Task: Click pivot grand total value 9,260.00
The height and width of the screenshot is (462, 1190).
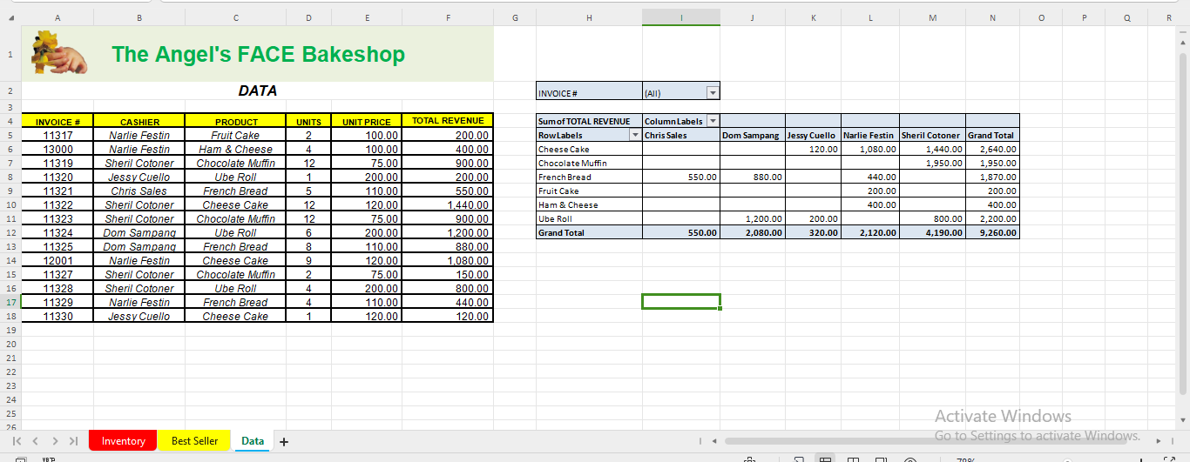Action: [x=992, y=232]
